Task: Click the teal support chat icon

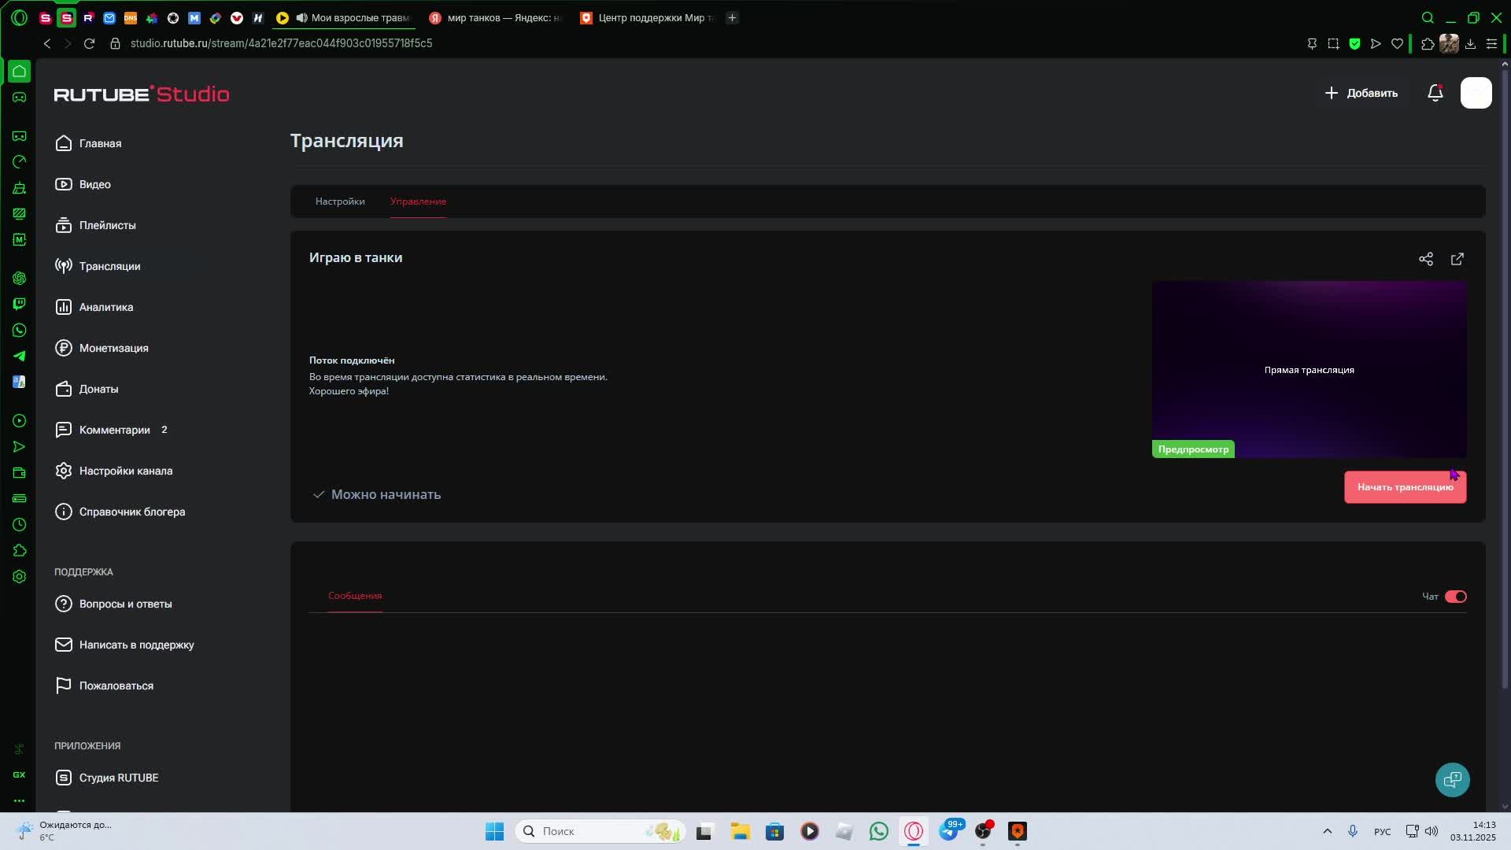Action: [1452, 779]
